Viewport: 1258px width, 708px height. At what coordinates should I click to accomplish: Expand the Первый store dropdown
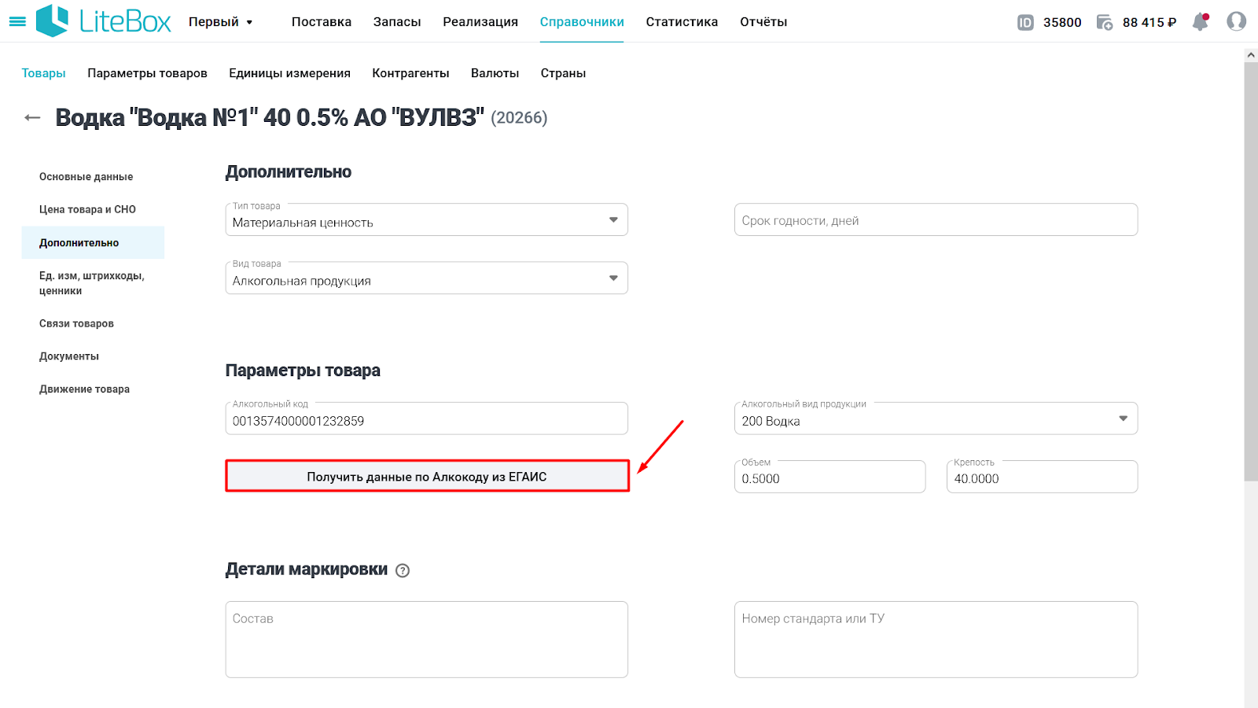coord(220,22)
